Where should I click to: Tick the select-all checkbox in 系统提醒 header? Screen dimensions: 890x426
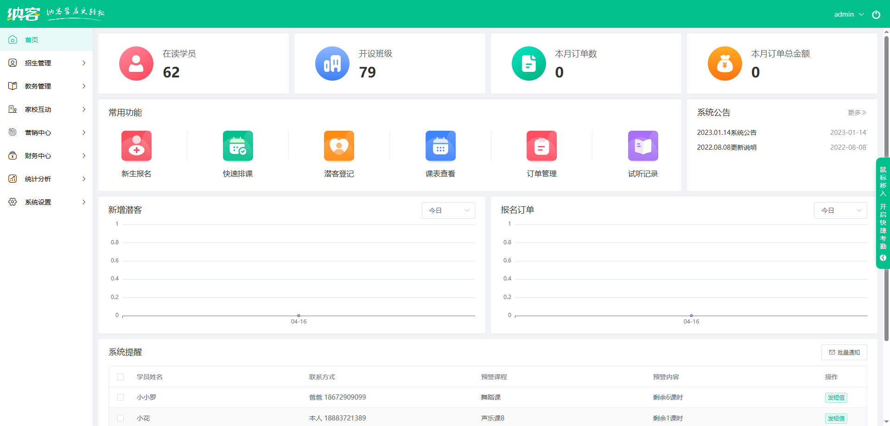click(121, 377)
